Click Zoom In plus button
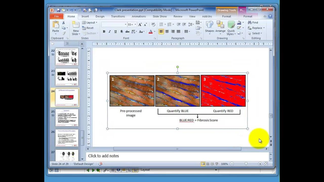 pos(260,164)
